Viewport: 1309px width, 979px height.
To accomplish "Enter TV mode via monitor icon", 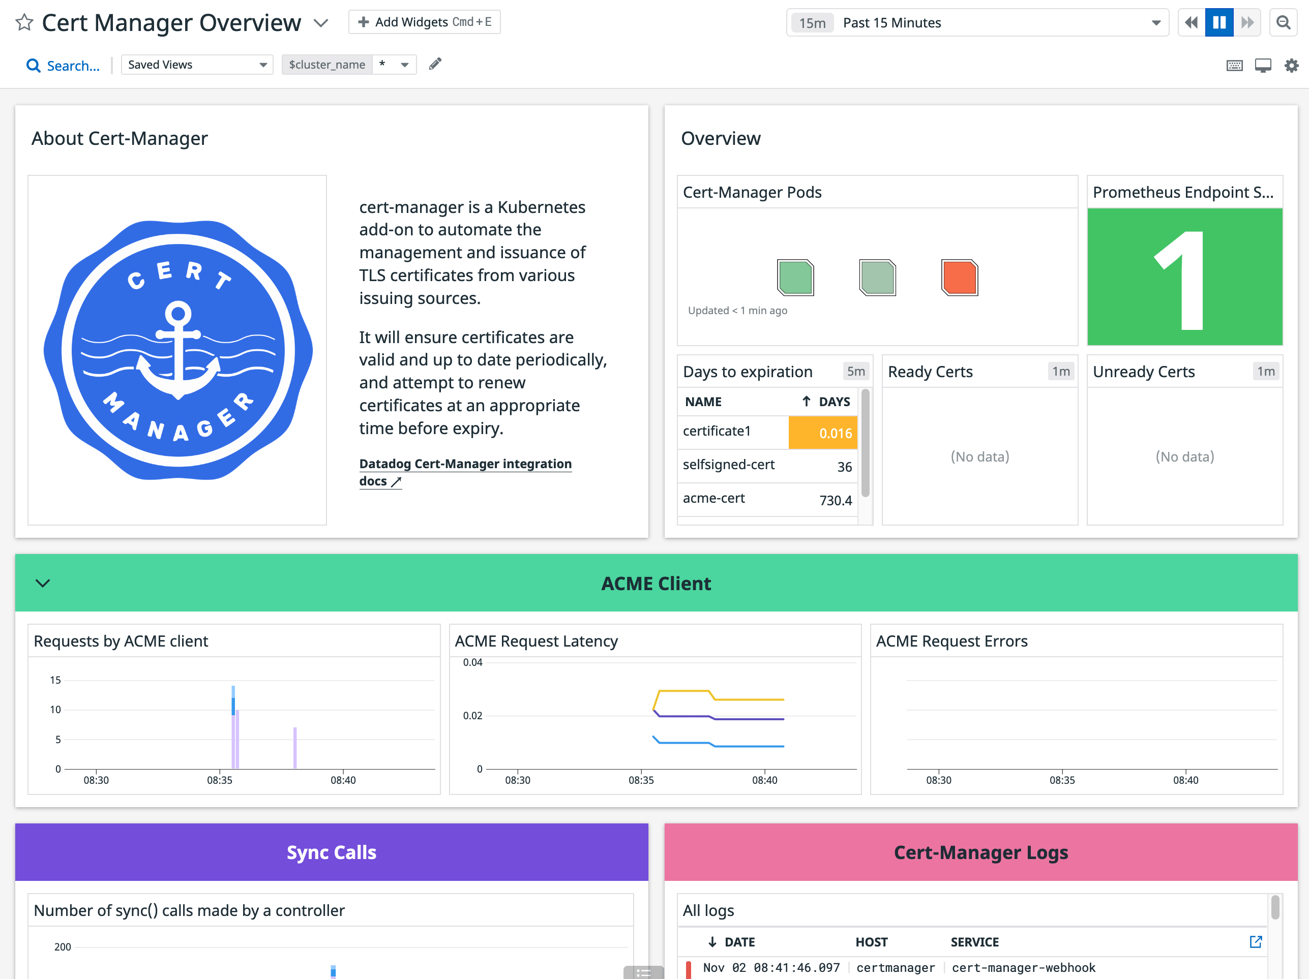I will [1262, 66].
